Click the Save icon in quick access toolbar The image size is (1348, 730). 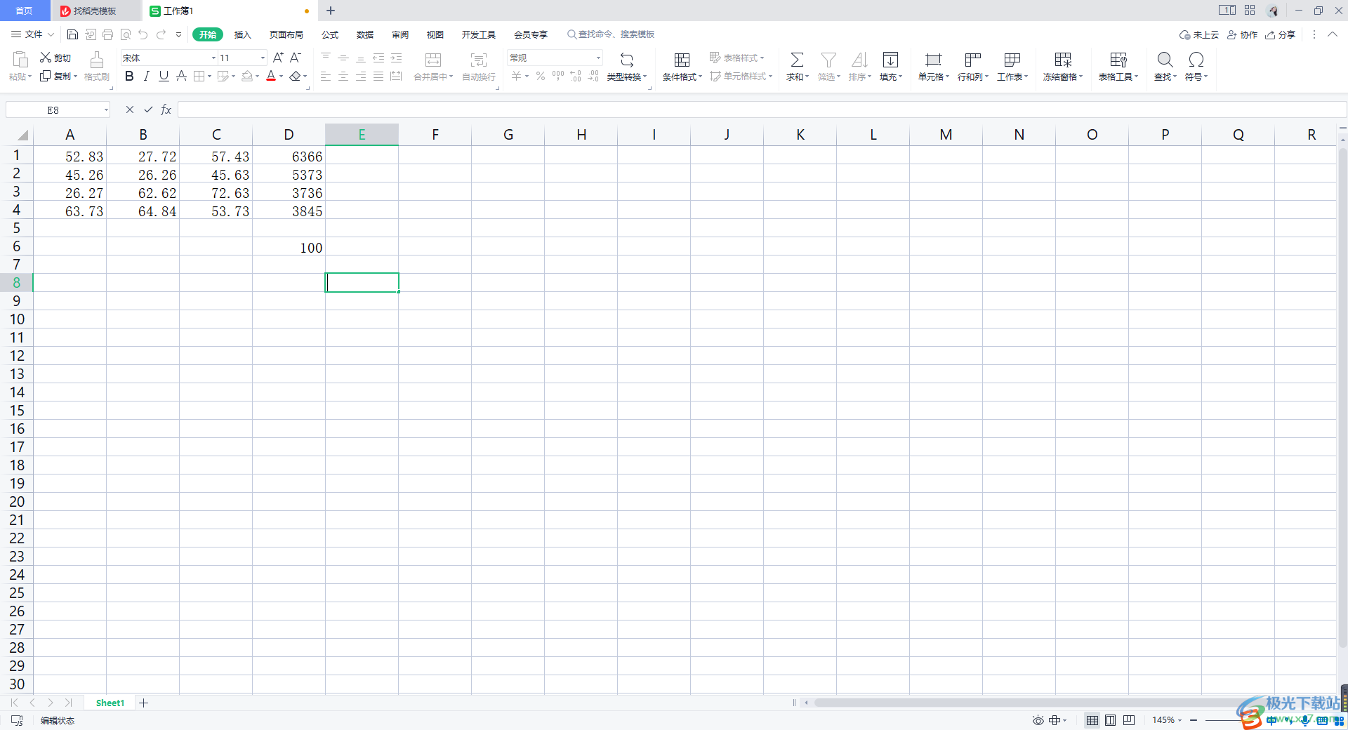(x=72, y=34)
